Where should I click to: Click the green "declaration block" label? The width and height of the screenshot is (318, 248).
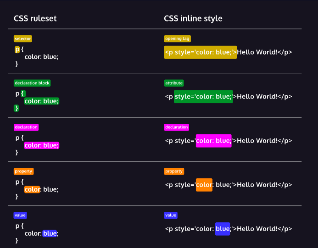tap(32, 83)
